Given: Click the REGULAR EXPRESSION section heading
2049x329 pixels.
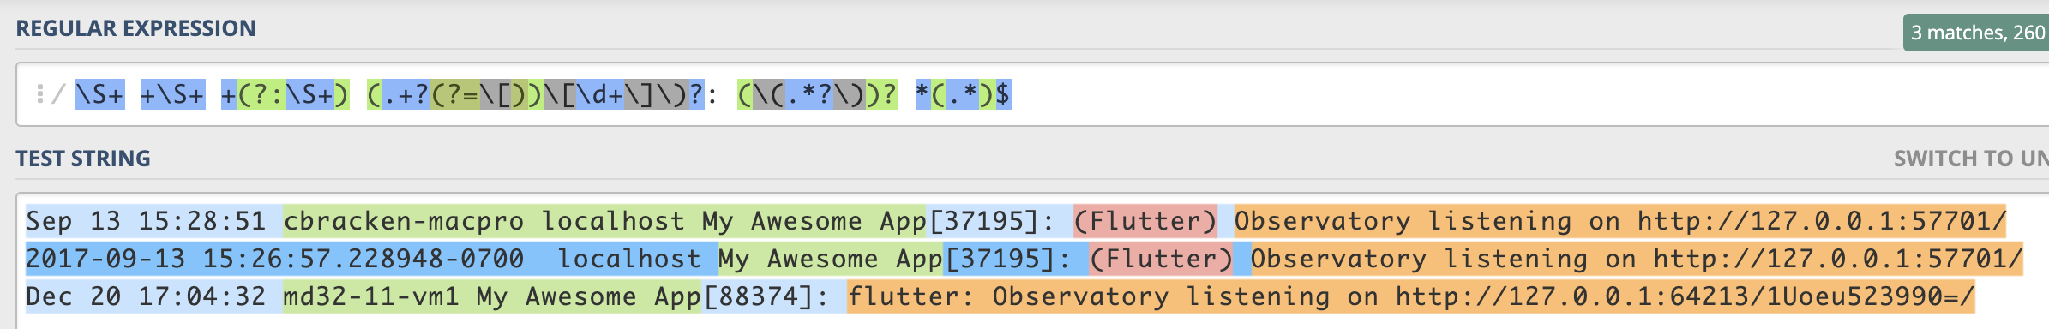Looking at the screenshot, I should (x=135, y=28).
